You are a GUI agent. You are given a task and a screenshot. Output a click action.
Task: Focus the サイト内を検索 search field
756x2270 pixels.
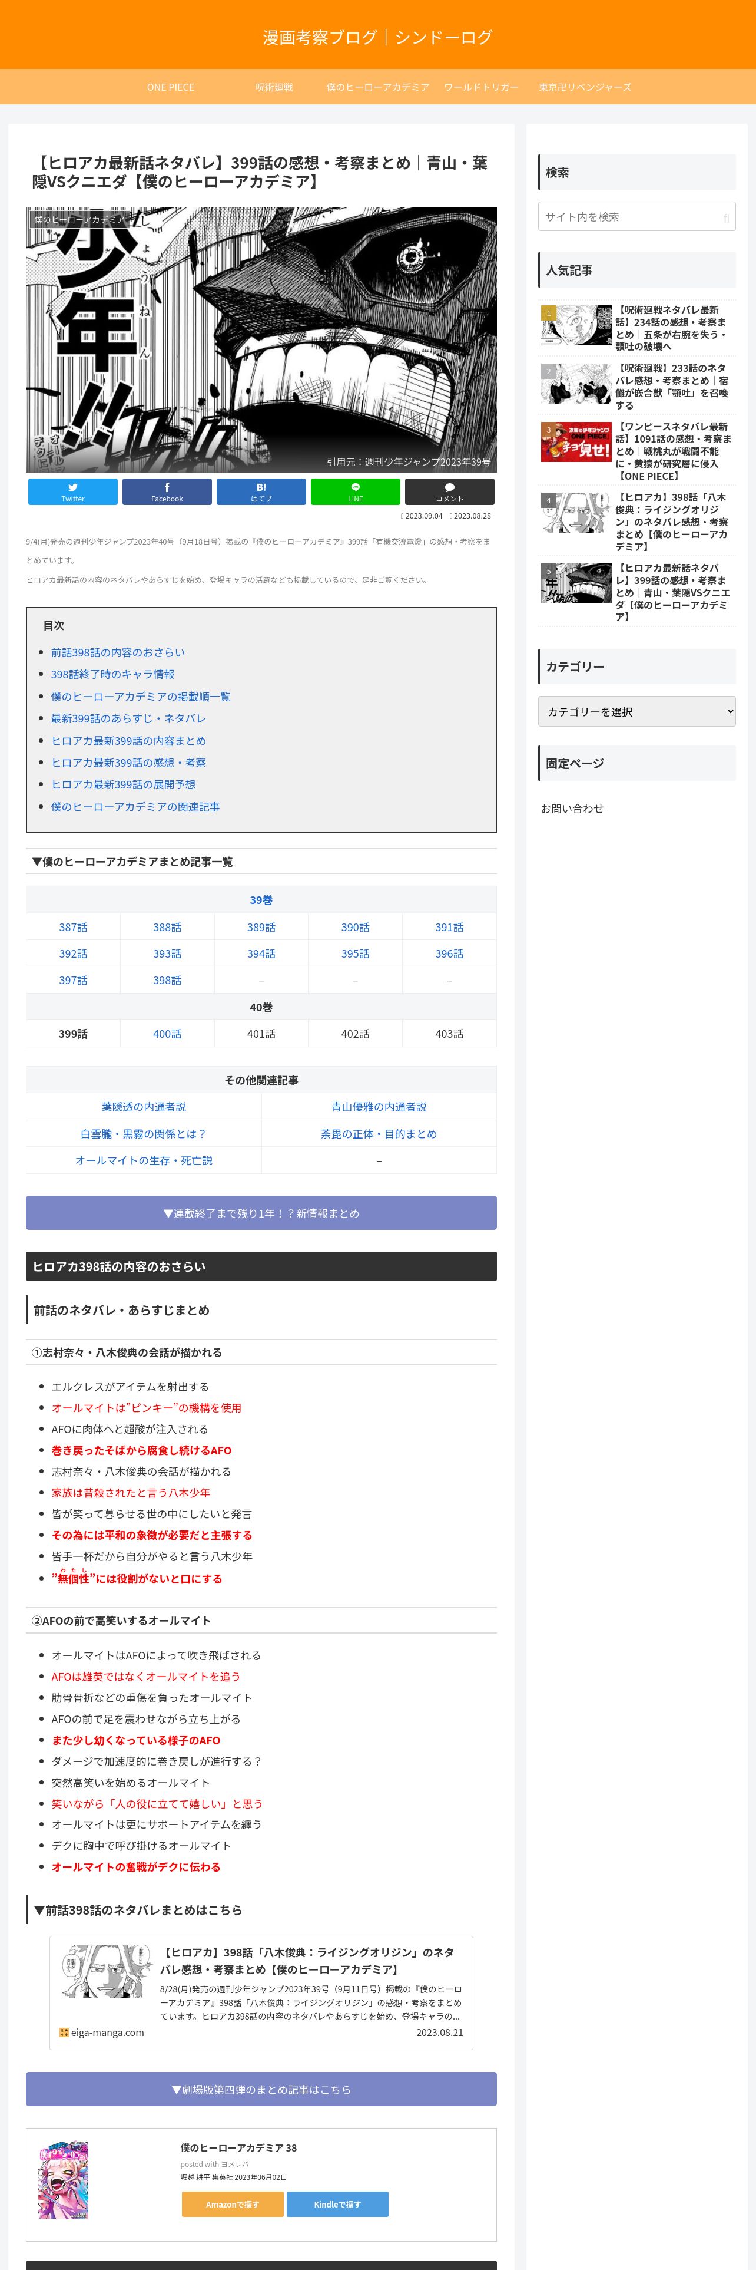click(x=636, y=217)
